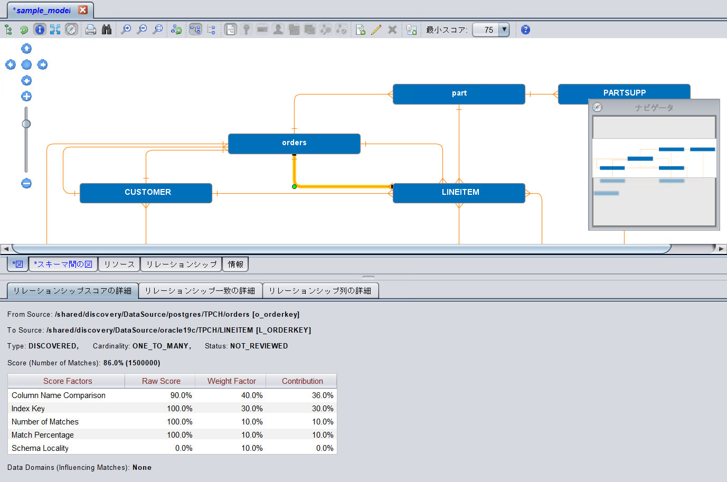Click the vertical zoom slider knob
The image size is (727, 482).
26,124
